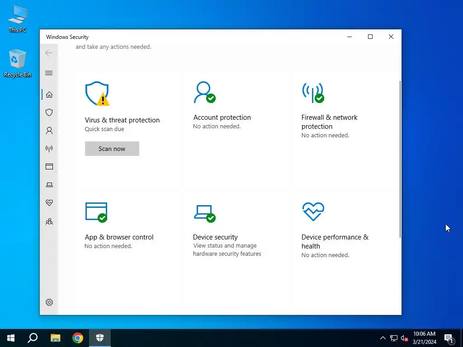463x347 pixels.
Task: Click Windows Security taskbar shield icon
Action: point(100,338)
